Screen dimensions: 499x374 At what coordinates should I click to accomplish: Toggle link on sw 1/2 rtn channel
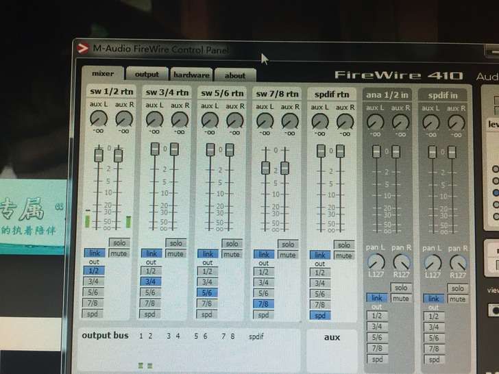93,253
